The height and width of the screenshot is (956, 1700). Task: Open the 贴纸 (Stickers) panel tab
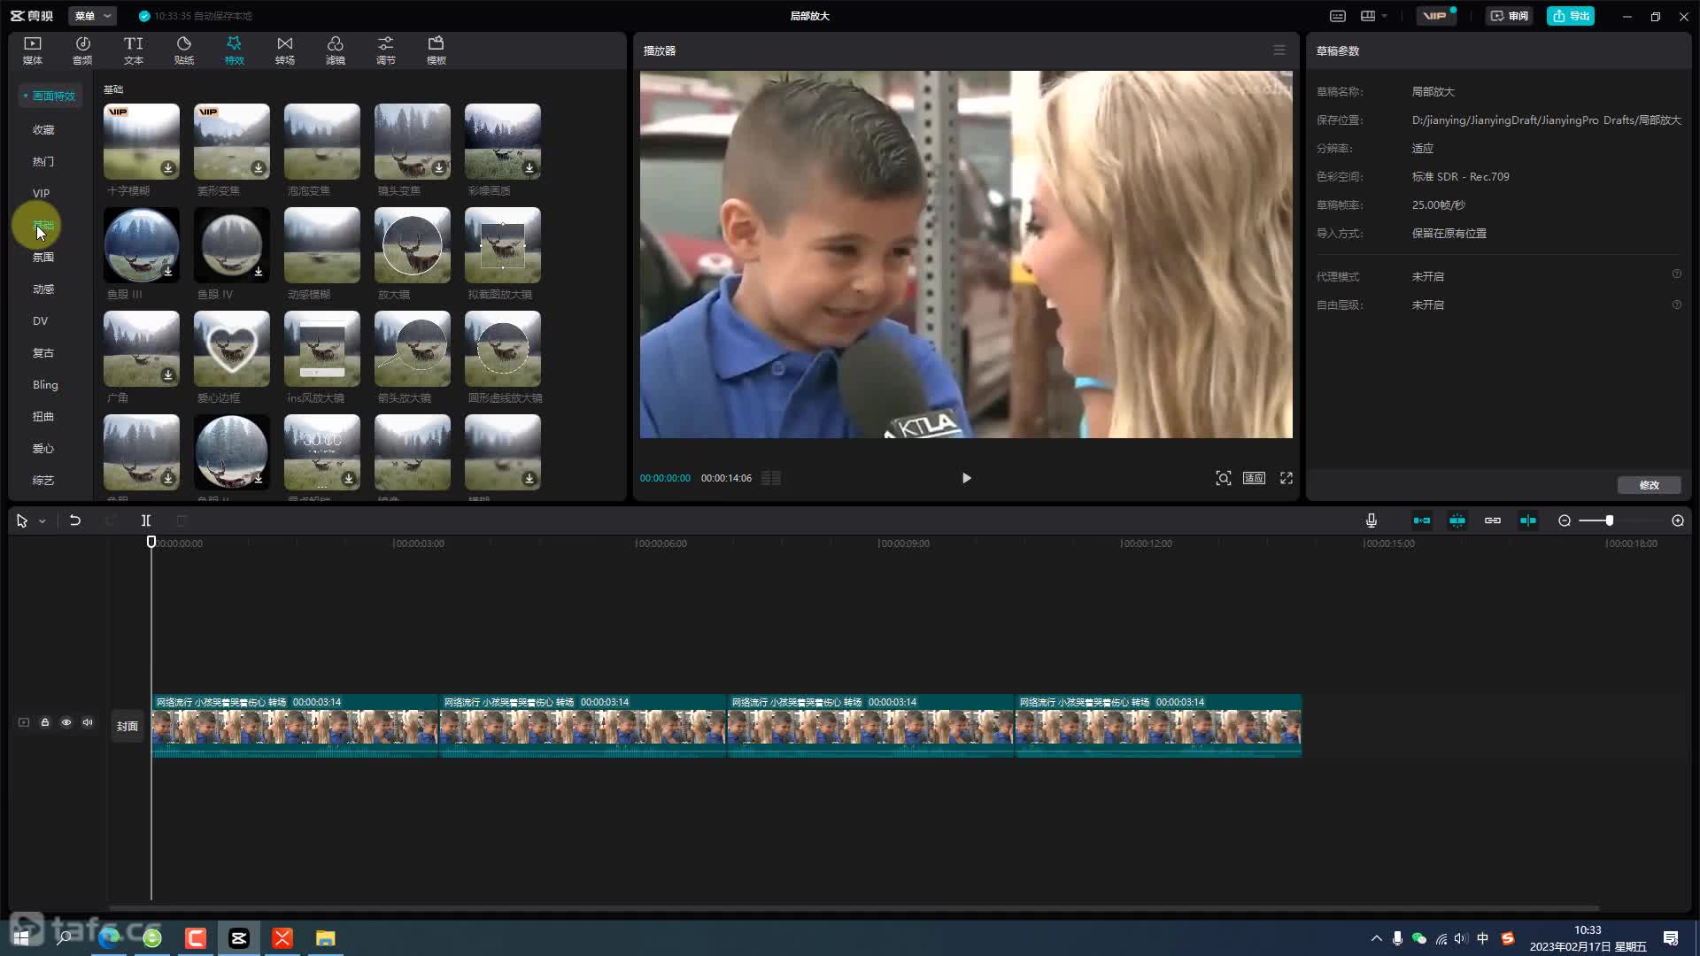click(184, 50)
